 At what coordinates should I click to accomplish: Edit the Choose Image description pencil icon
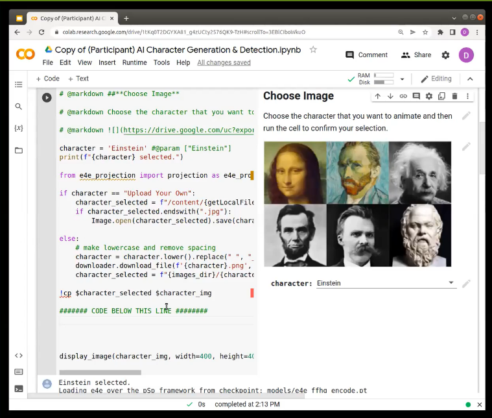[x=466, y=116]
